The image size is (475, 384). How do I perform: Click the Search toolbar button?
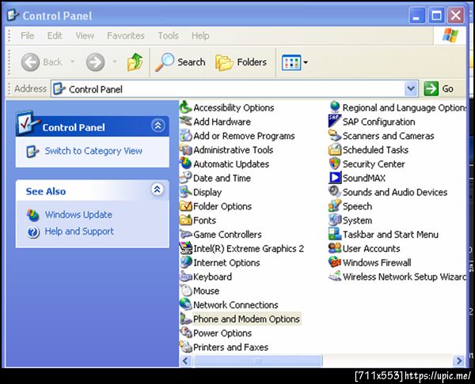180,62
